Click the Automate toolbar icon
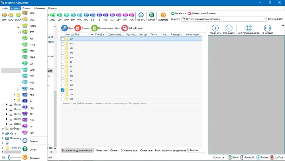 163,17
